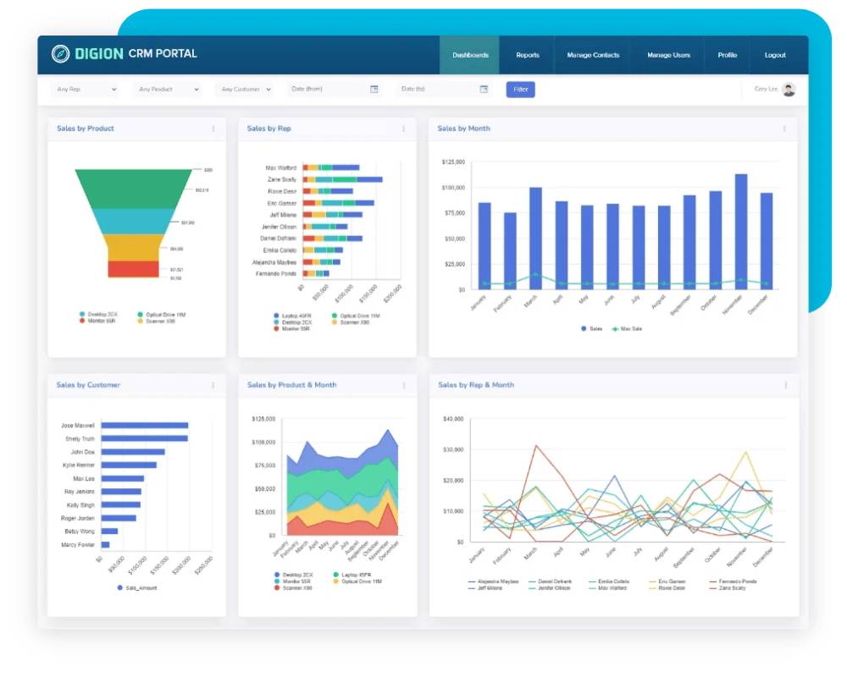This screenshot has height=677, width=847.
Task: Open the Sales by Rep & Month options menu
Action: tap(784, 384)
